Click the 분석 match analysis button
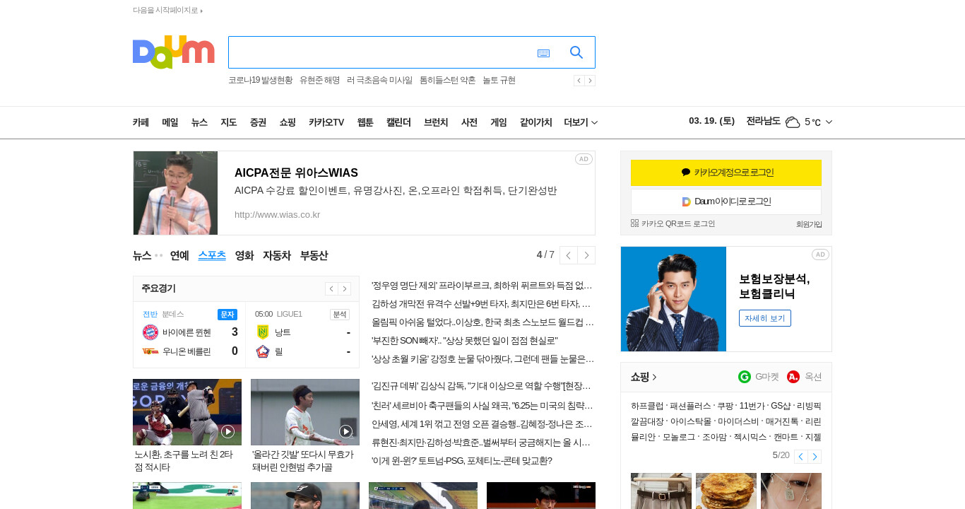 [340, 314]
